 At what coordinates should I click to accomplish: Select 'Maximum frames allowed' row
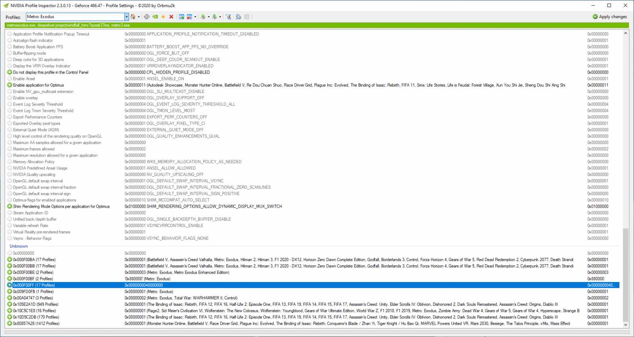[313, 149]
